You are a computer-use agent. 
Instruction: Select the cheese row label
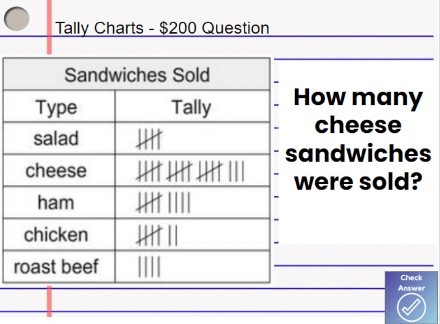tap(56, 170)
